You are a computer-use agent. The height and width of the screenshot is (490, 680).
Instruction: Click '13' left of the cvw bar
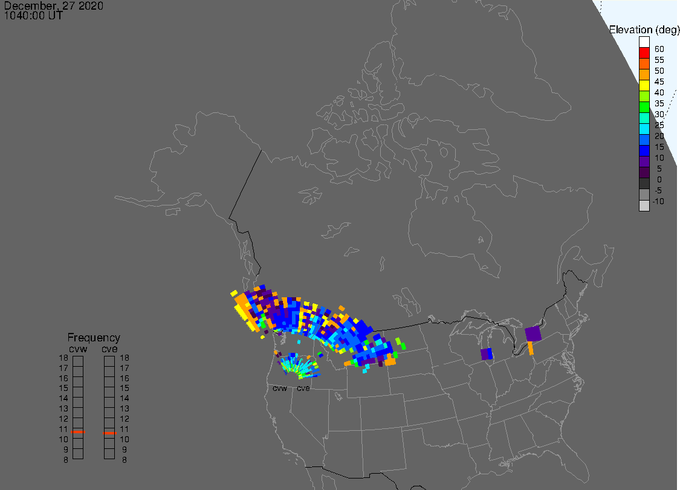point(63,409)
